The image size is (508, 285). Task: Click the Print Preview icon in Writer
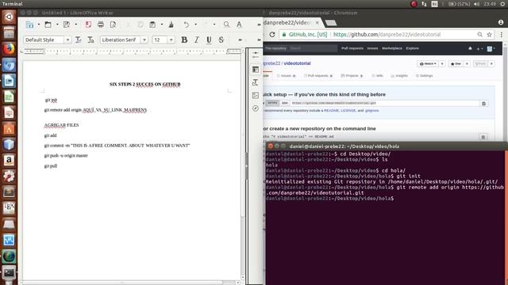pyautogui.click(x=113, y=25)
